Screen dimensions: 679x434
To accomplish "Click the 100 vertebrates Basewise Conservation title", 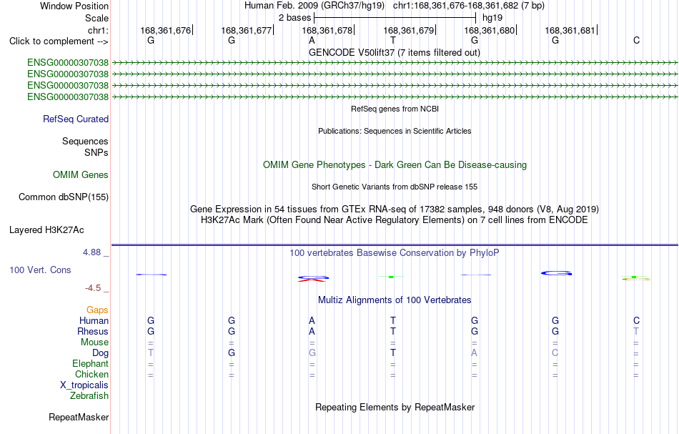I will (x=395, y=253).
